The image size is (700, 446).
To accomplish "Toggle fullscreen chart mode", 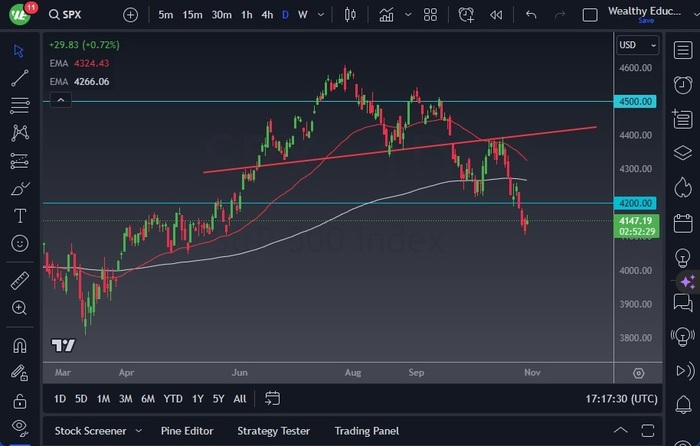I will [x=589, y=14].
